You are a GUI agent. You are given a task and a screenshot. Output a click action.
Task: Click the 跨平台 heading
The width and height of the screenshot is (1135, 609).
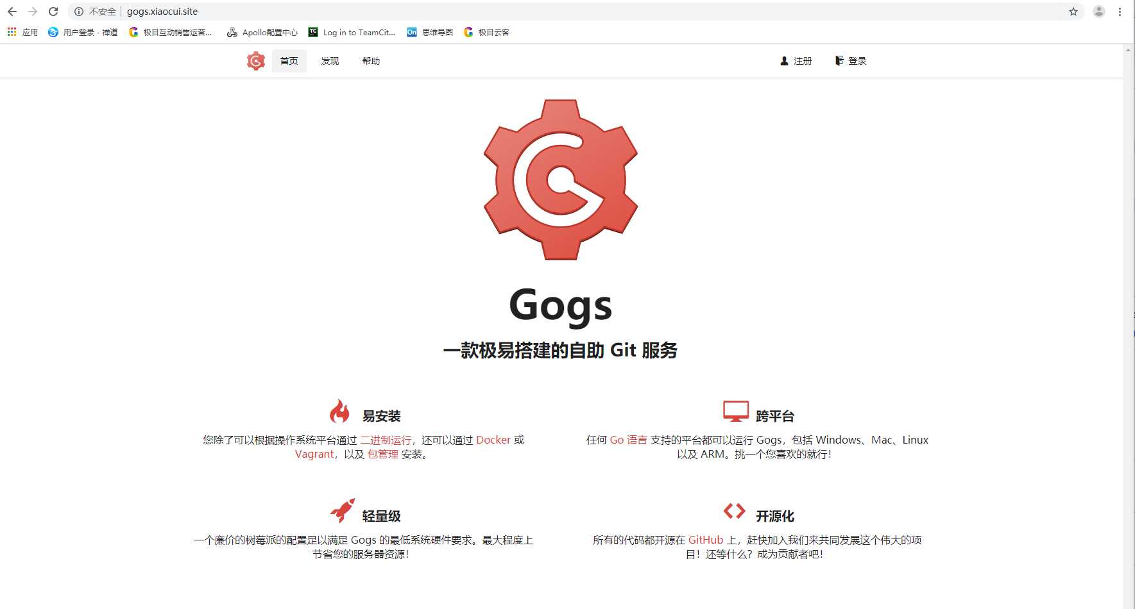[x=775, y=416]
